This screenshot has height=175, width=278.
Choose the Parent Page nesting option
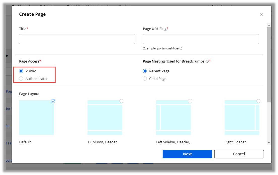click(145, 71)
